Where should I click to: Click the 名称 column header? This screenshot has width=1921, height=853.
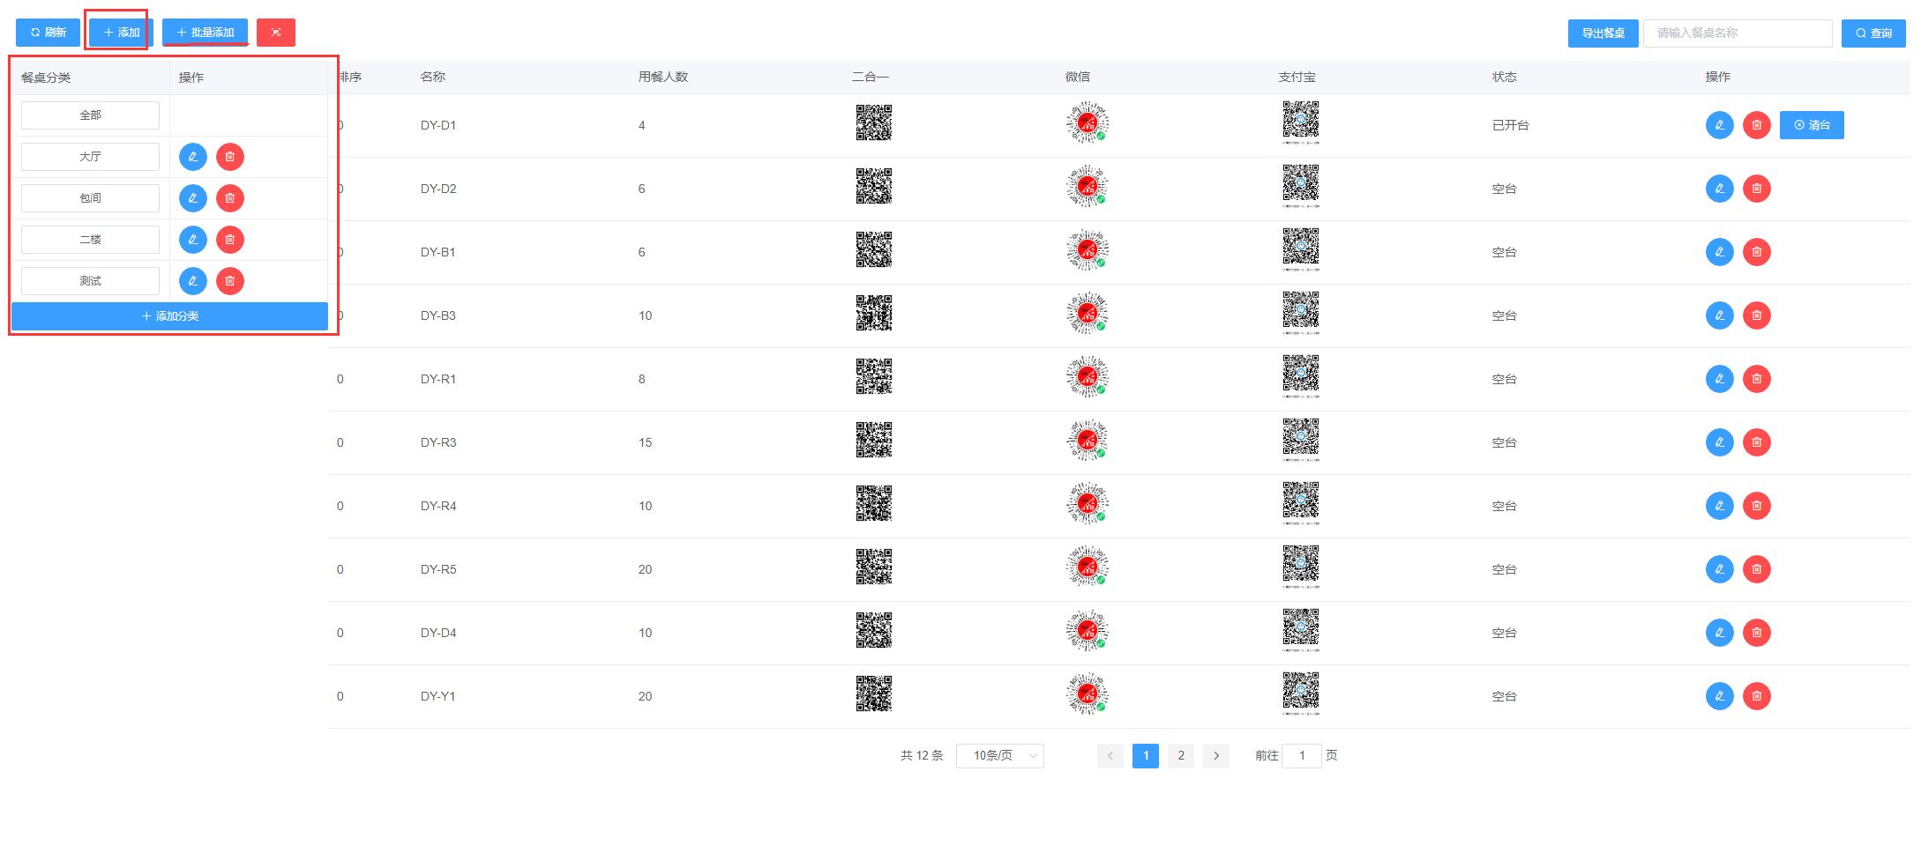433,78
